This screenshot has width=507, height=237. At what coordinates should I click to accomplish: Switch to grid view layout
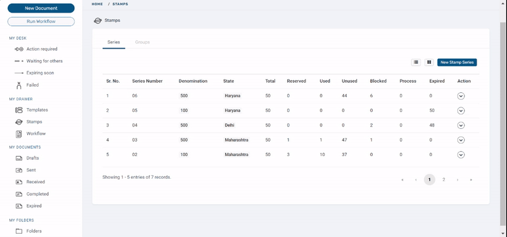[x=429, y=62]
